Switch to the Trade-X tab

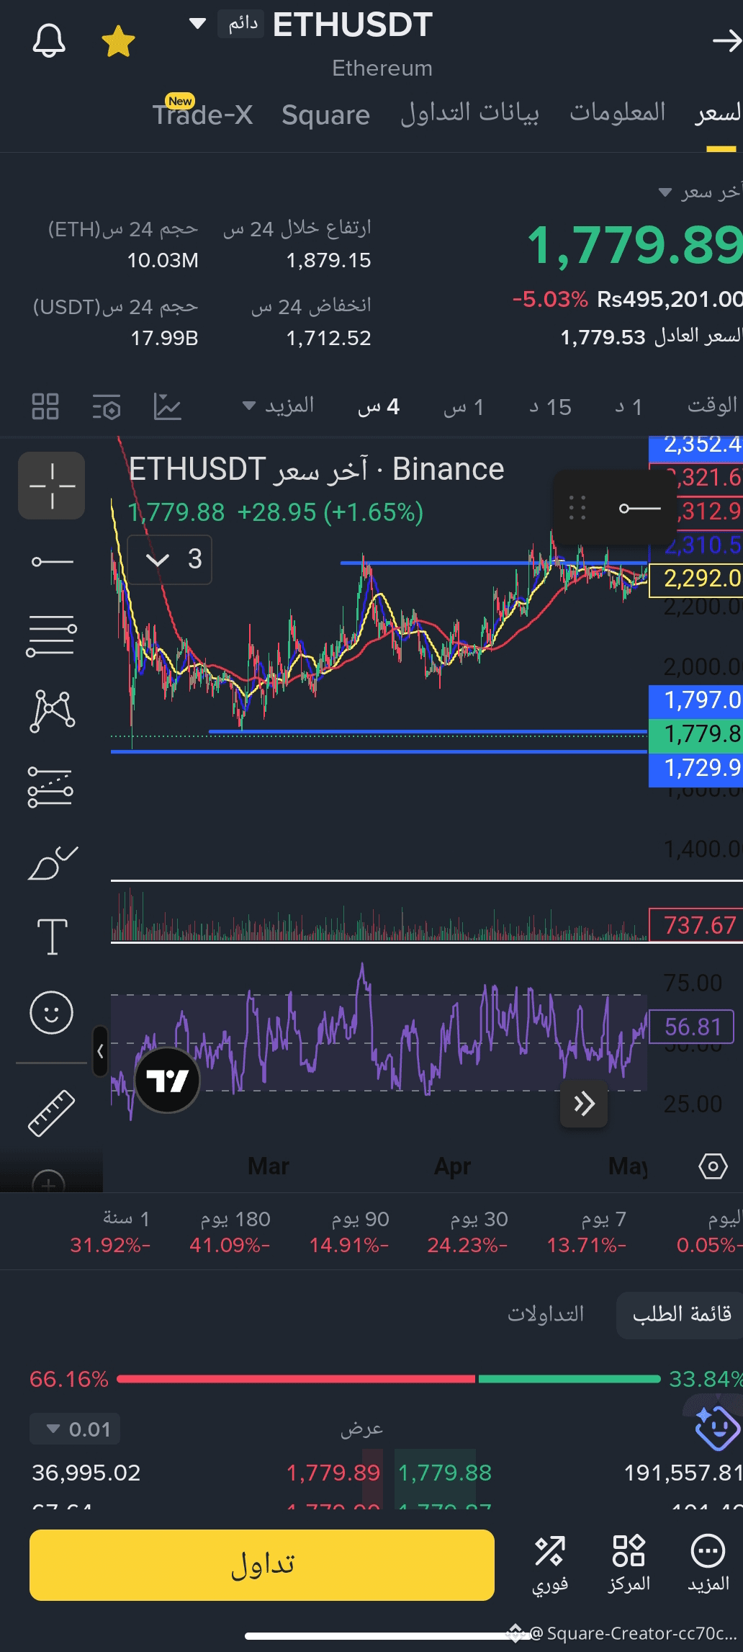coord(202,114)
